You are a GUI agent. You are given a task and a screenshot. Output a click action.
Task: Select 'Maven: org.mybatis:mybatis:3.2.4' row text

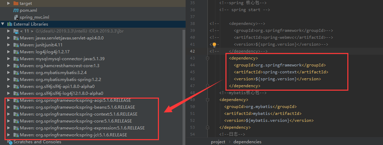coord(53,73)
